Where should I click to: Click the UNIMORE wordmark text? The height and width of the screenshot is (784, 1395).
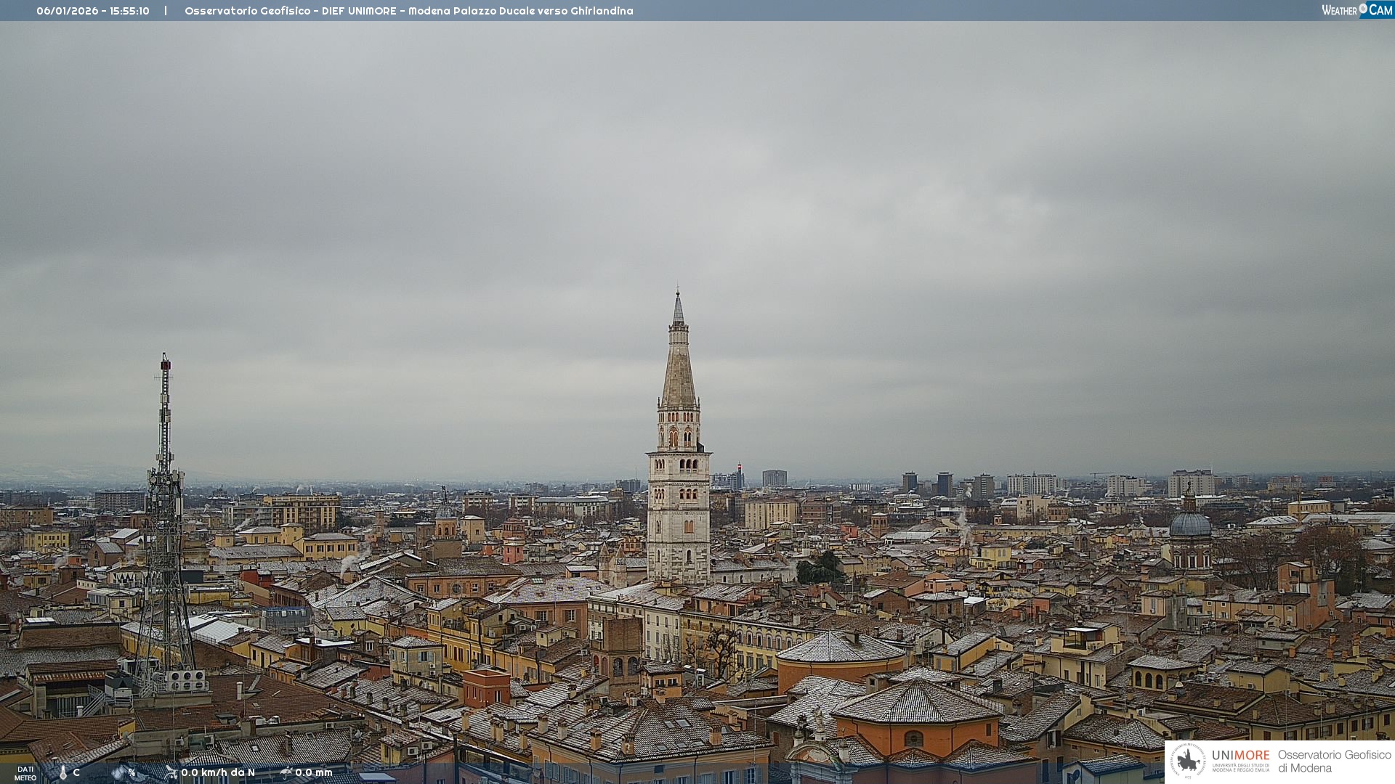(x=1240, y=755)
